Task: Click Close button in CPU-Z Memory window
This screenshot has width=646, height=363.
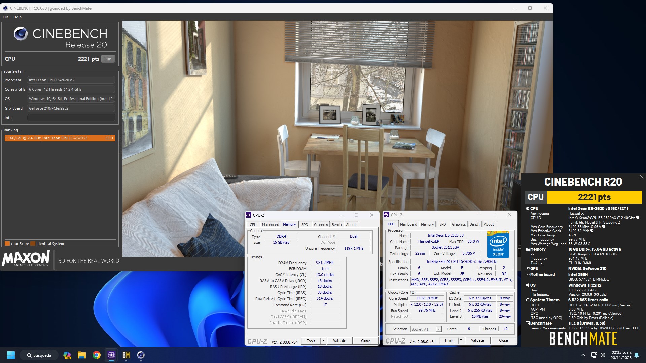Action: pyautogui.click(x=365, y=341)
